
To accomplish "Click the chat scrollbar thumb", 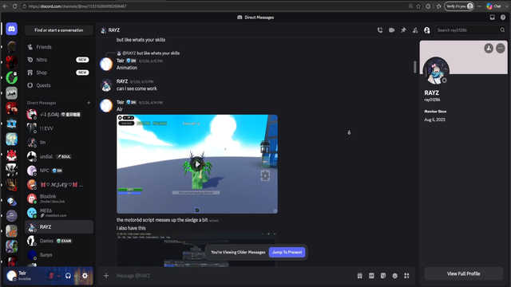I will tap(414, 67).
